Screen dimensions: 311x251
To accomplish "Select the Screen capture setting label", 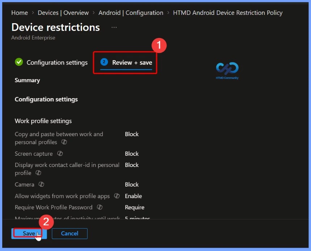I will pos(34,154).
